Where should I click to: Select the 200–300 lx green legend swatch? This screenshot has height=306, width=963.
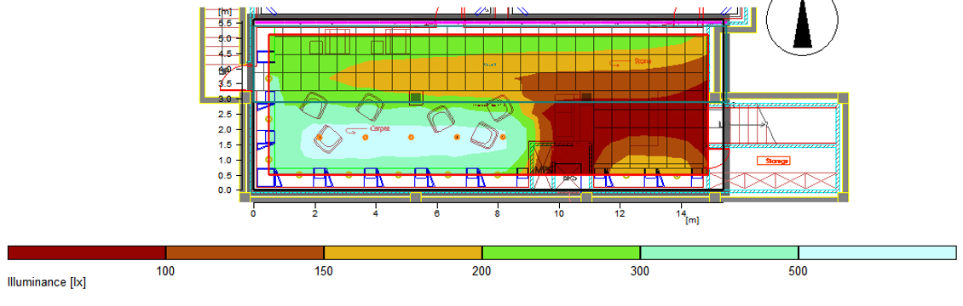[x=562, y=252]
